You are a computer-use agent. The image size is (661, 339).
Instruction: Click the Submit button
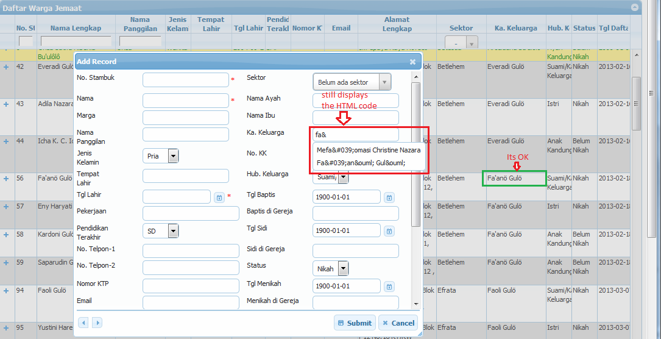(x=354, y=323)
